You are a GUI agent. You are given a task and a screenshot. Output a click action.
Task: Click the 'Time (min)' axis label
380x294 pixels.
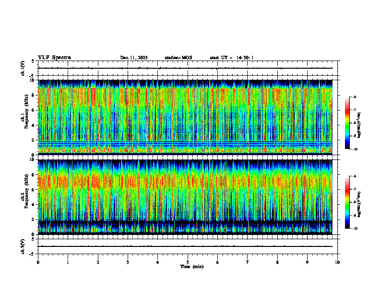[192, 267]
